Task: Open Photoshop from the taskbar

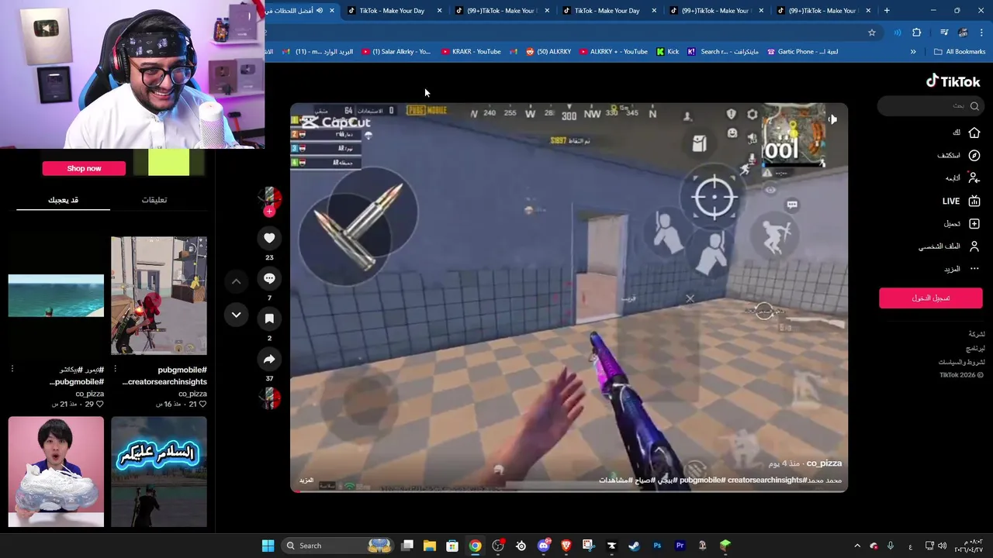Action: tap(657, 546)
